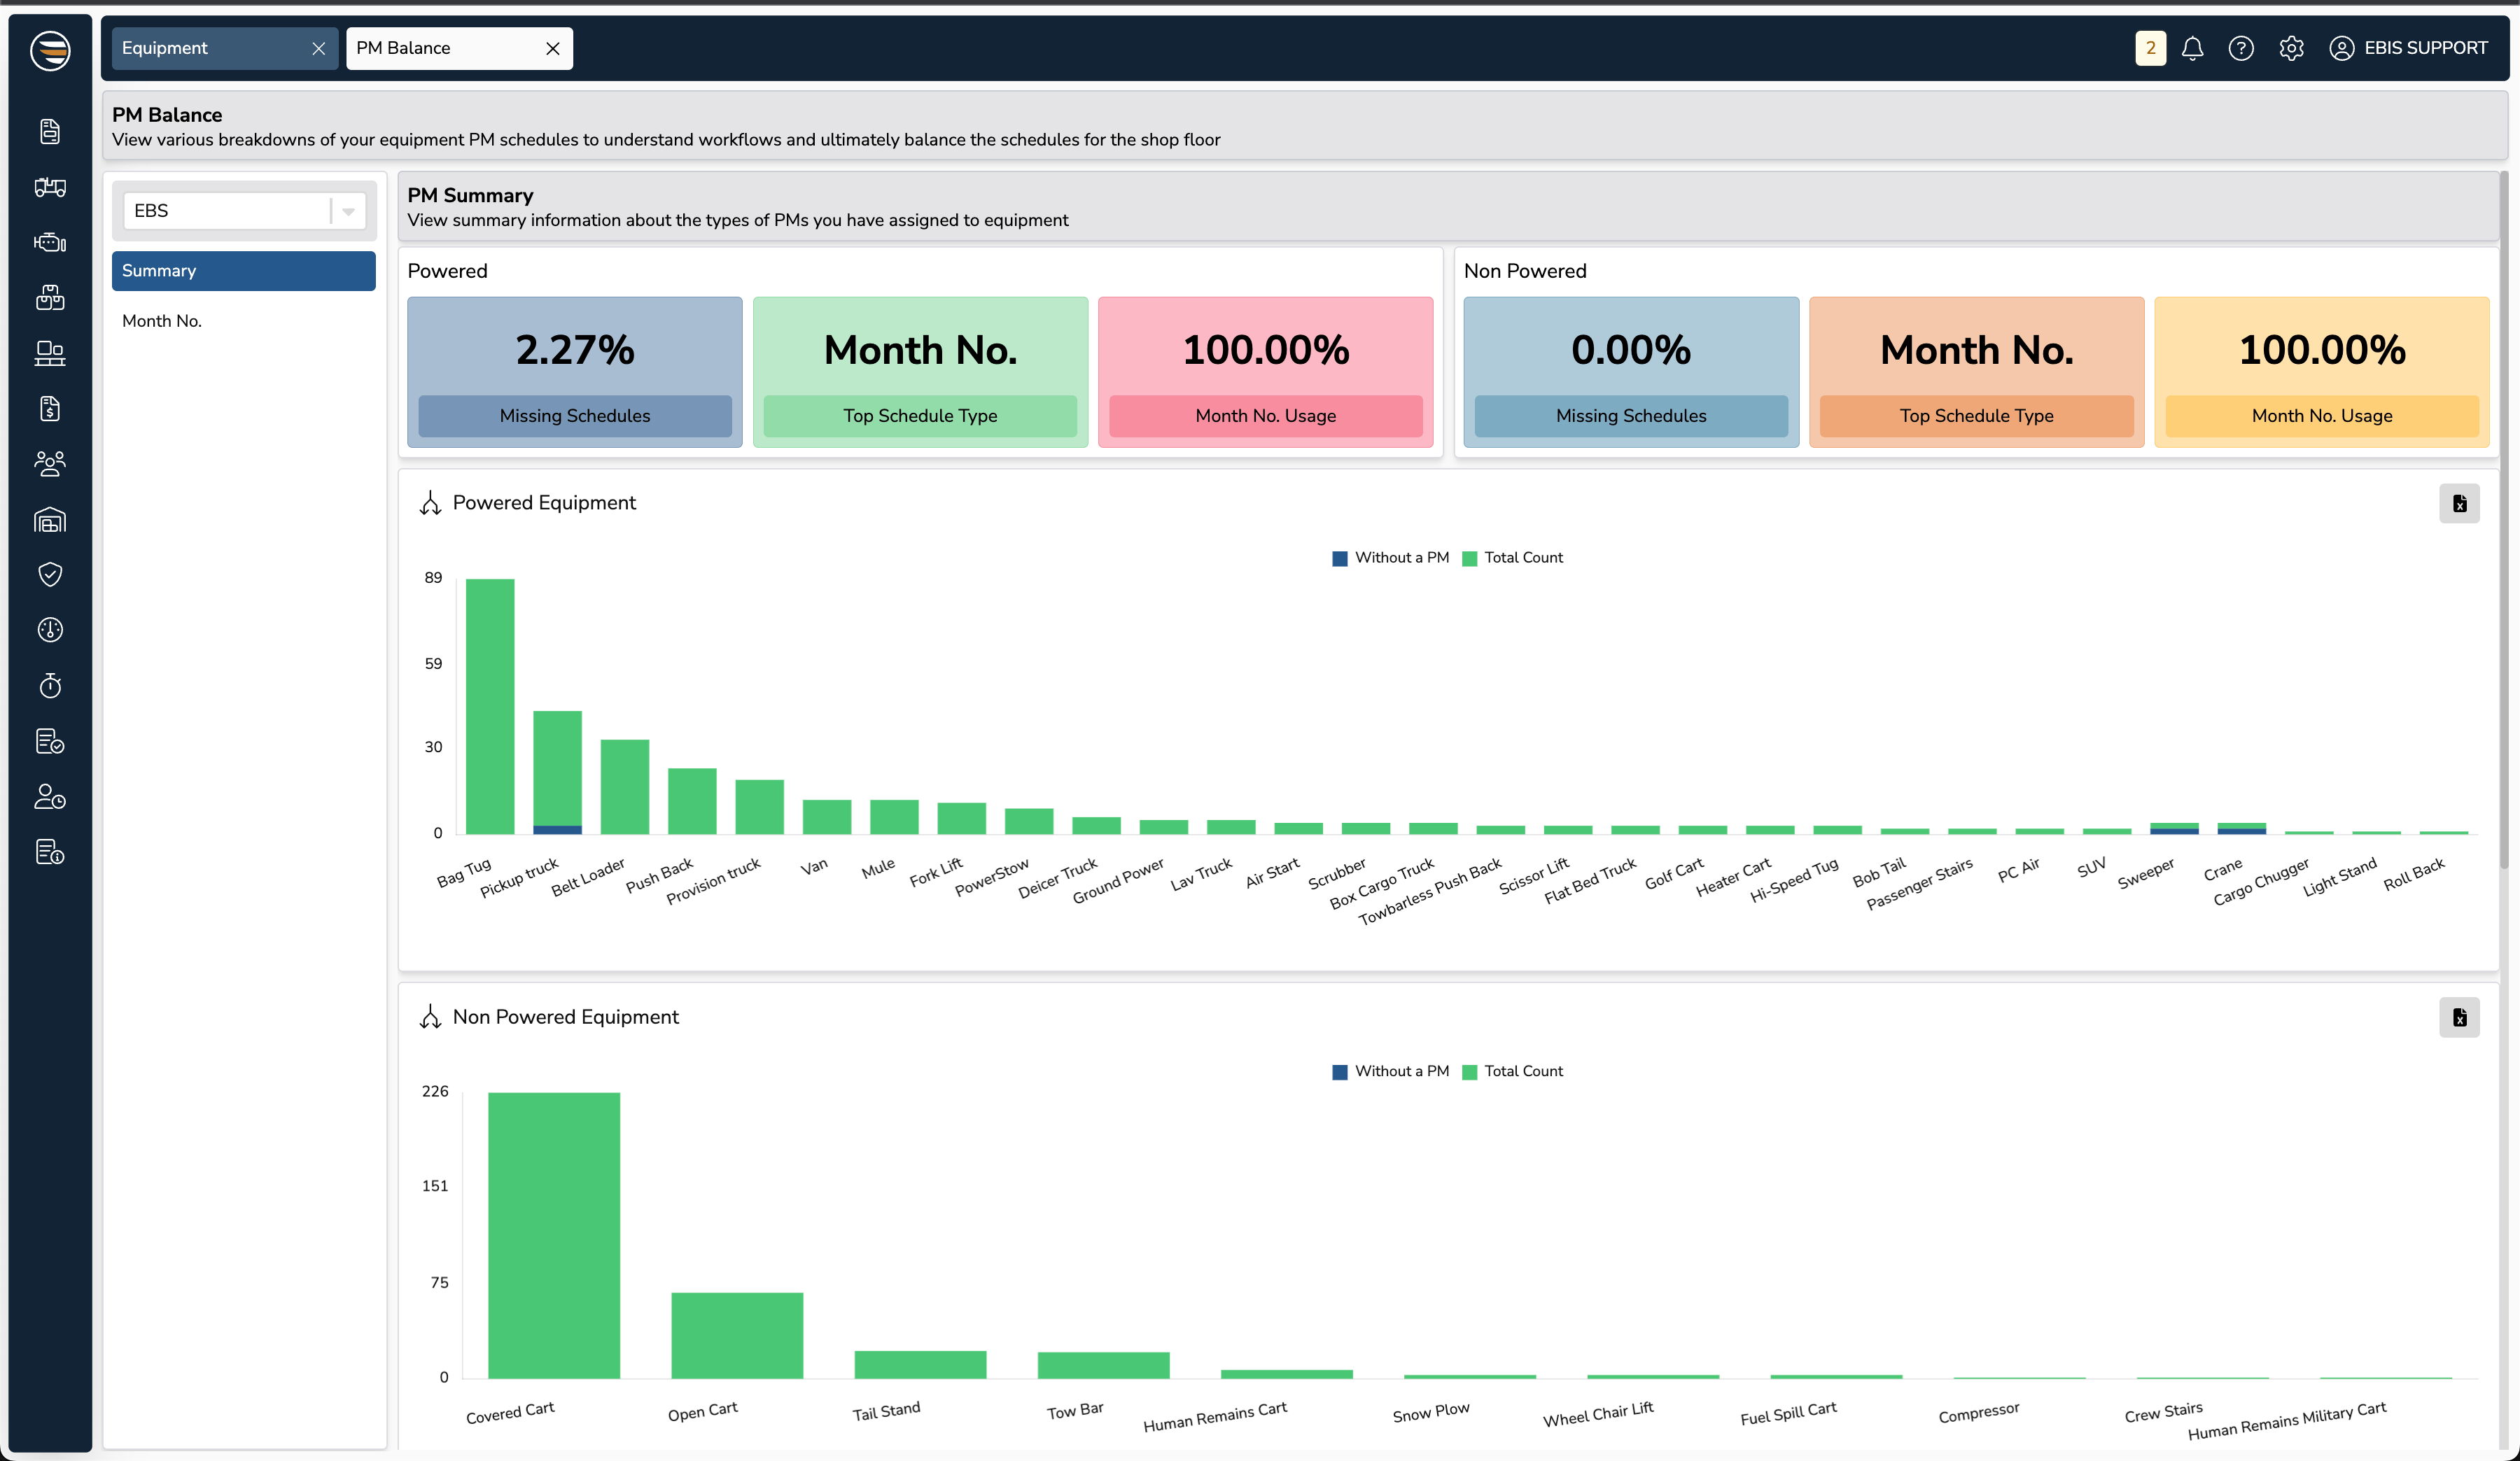2520x1461 pixels.
Task: Click Non Powered 100.00% Month No. Usage card
Action: tap(2322, 372)
